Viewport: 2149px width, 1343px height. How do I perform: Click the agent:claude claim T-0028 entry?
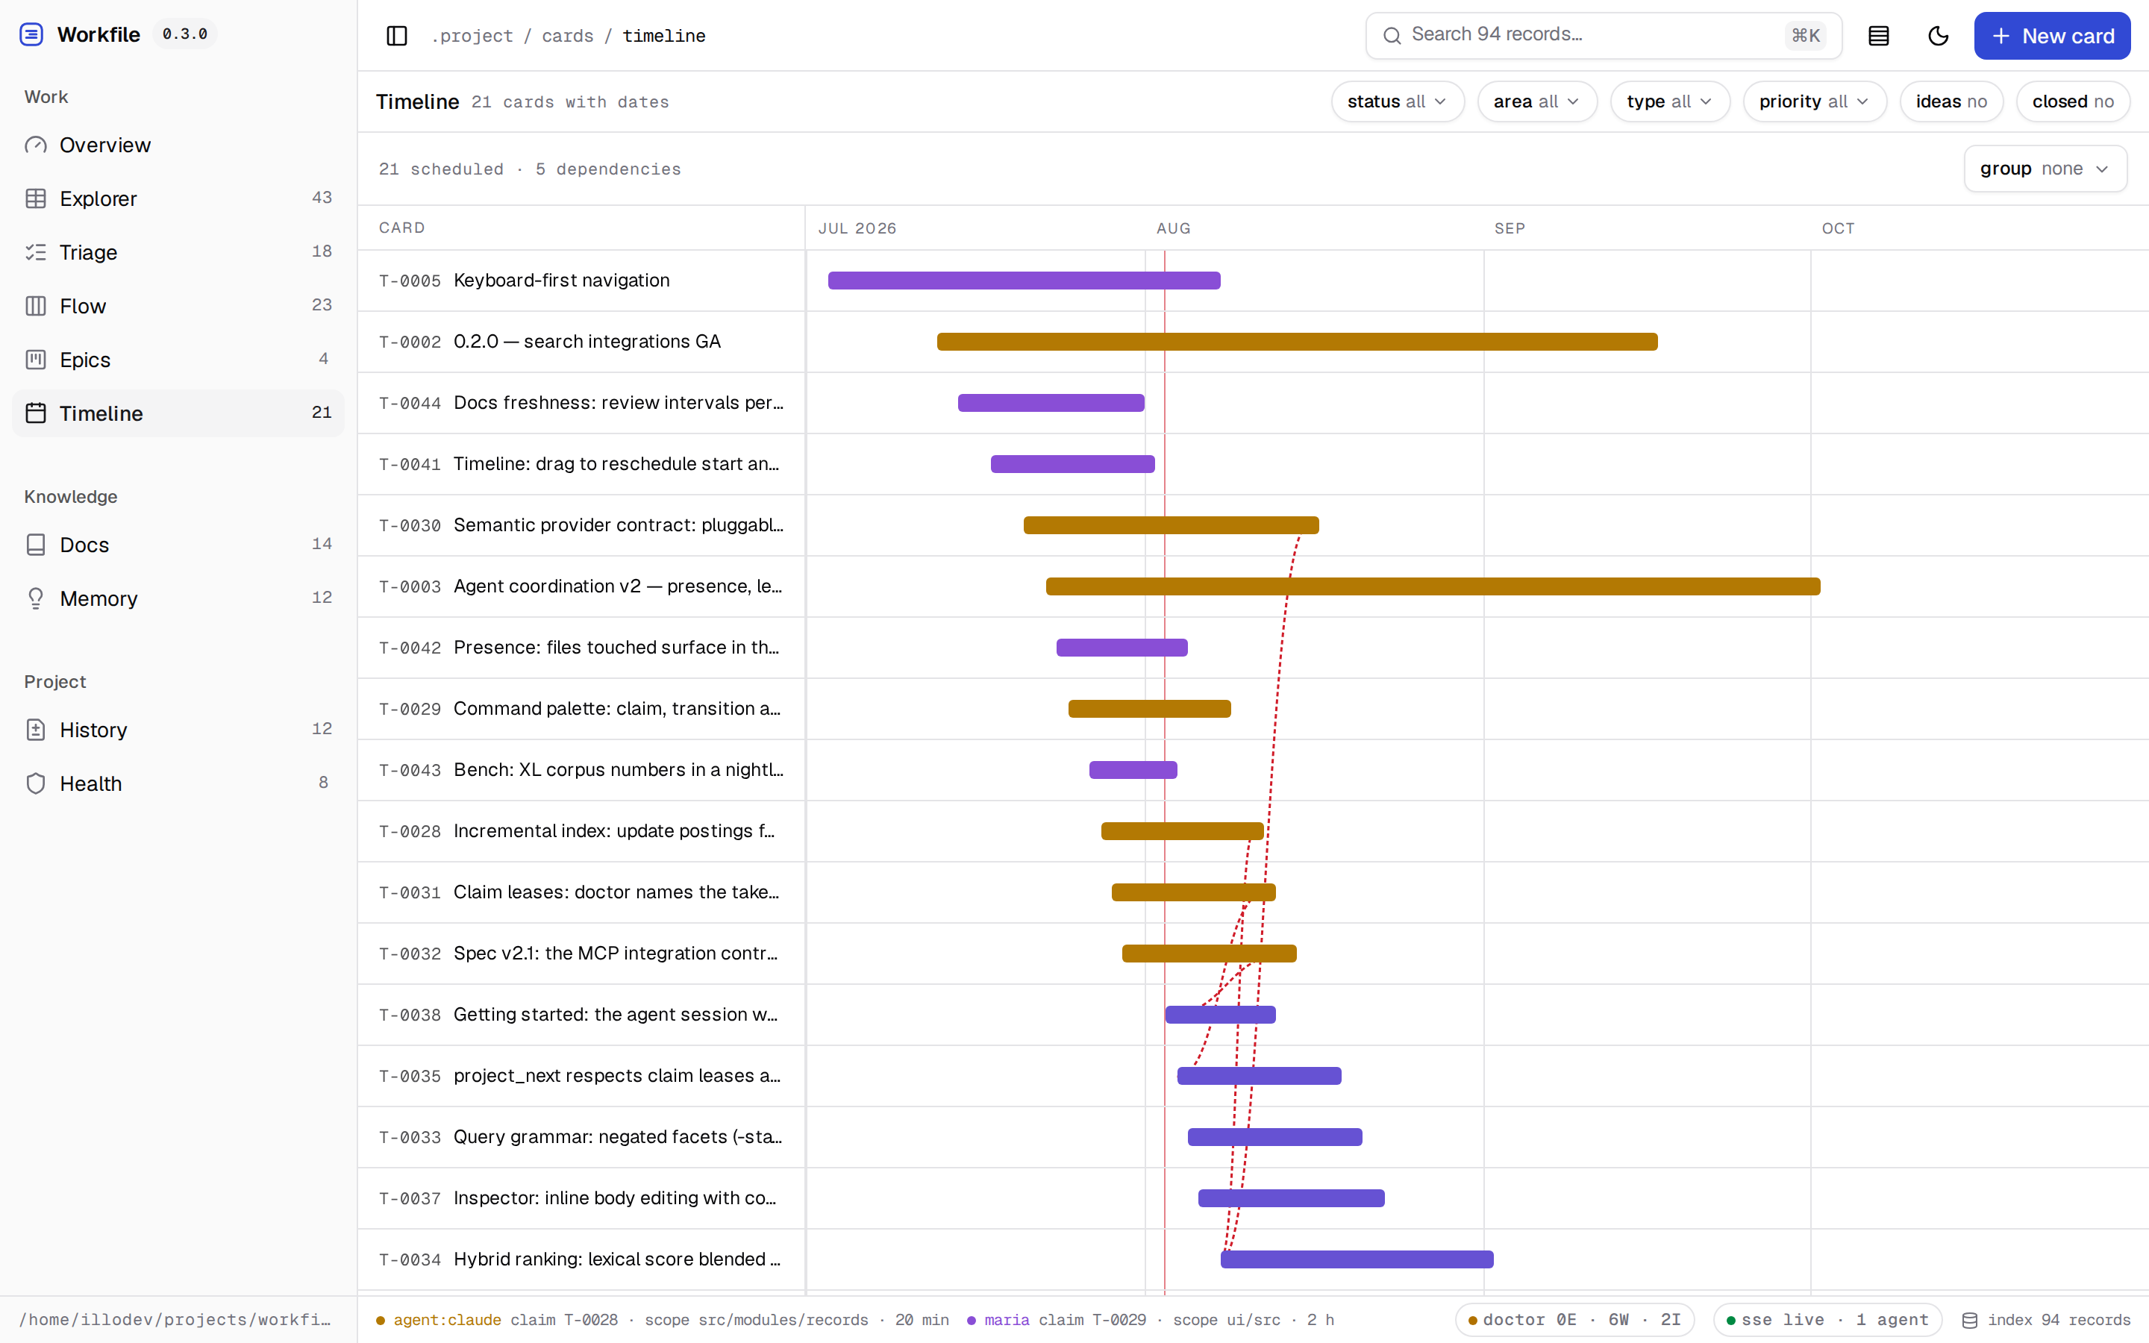[x=663, y=1320]
